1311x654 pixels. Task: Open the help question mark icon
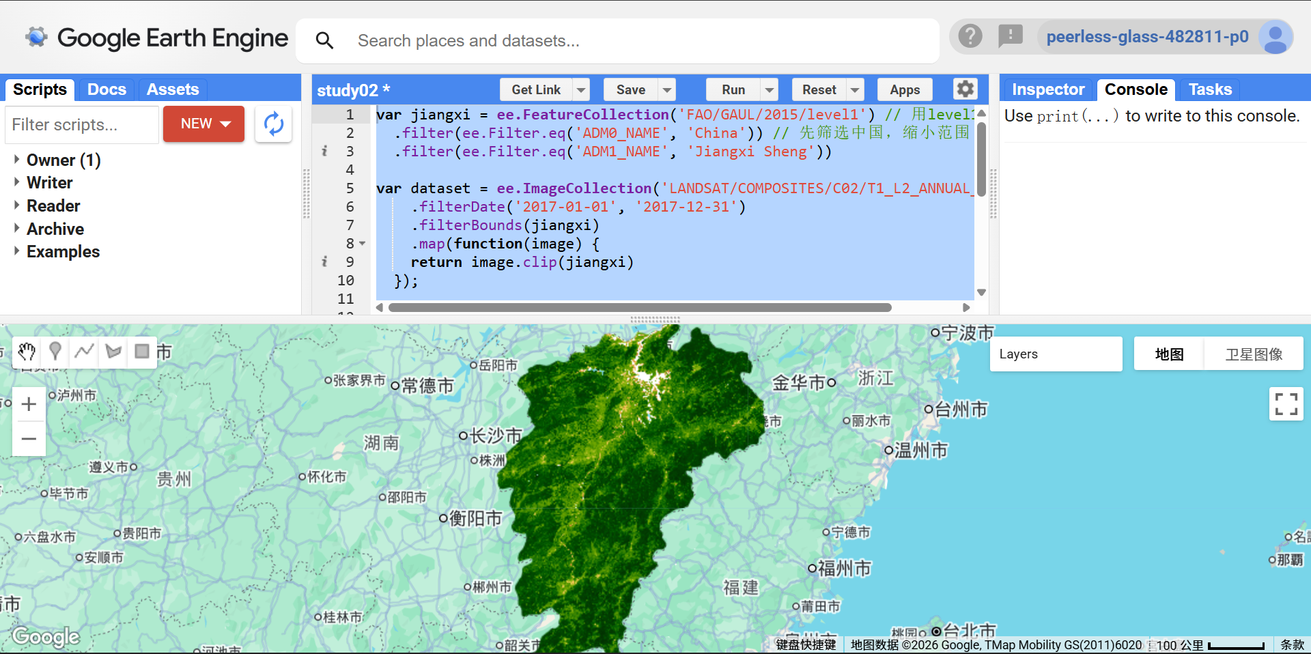click(x=970, y=36)
